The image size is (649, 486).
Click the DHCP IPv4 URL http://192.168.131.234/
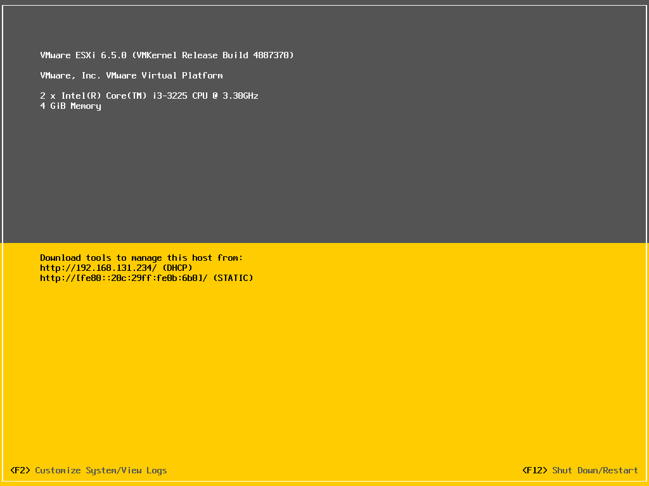[98, 268]
